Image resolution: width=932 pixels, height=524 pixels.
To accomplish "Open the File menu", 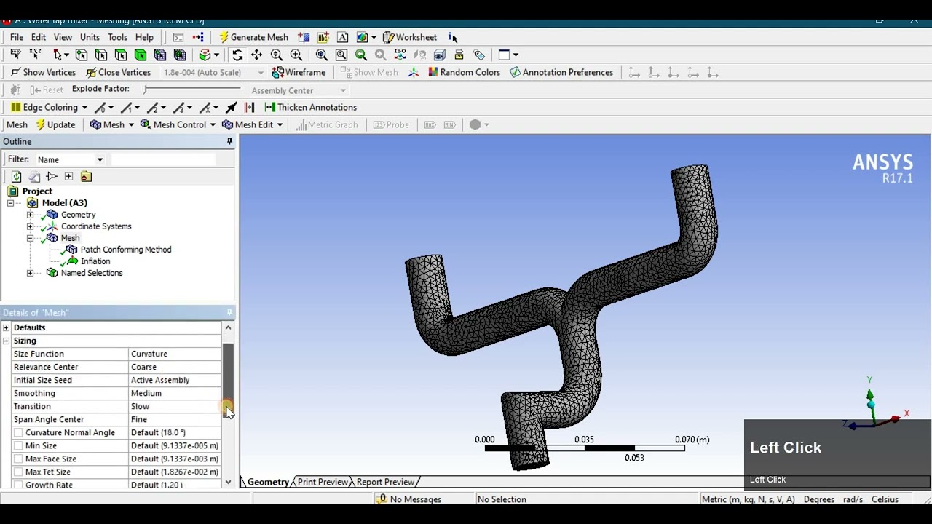I will point(17,37).
